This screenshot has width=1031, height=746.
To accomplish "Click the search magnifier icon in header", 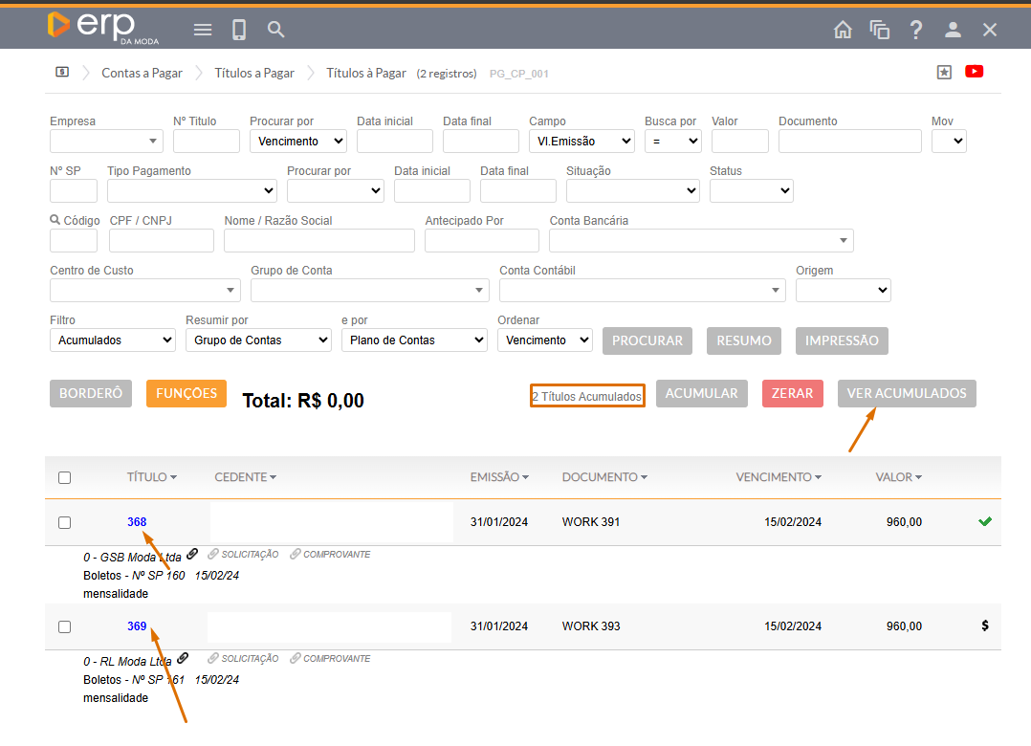I will click(276, 30).
